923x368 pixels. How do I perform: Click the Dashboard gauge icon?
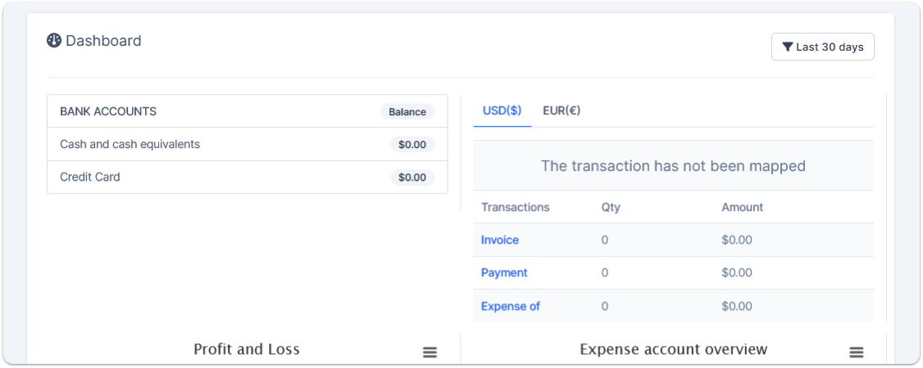click(x=54, y=41)
